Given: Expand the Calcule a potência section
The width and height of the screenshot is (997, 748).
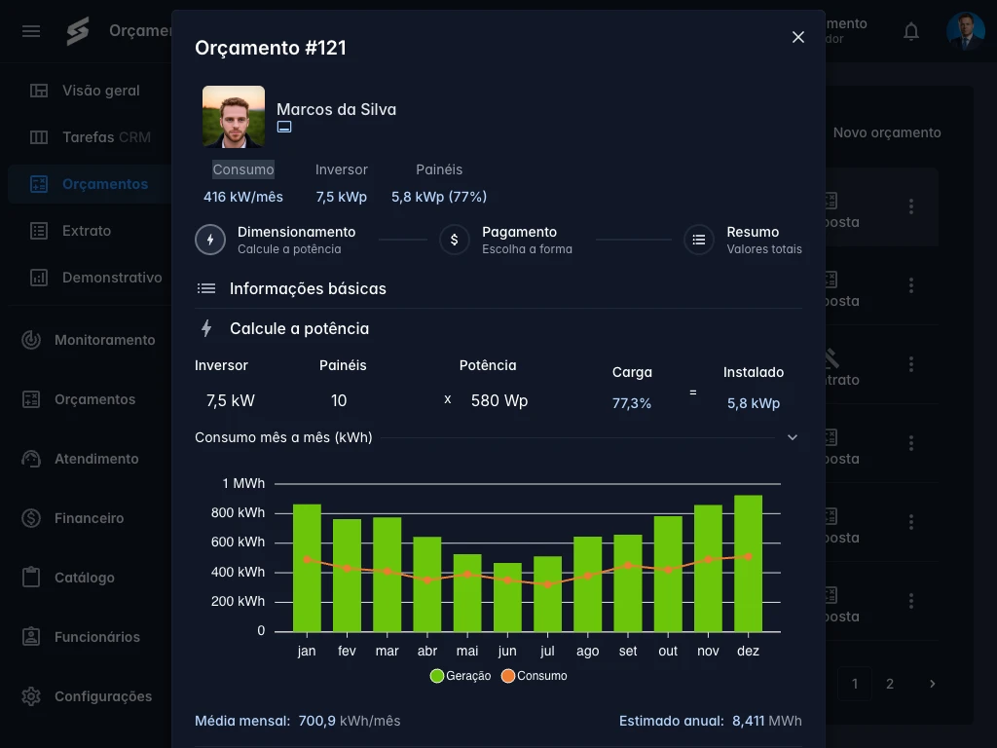Looking at the screenshot, I should pyautogui.click(x=299, y=328).
